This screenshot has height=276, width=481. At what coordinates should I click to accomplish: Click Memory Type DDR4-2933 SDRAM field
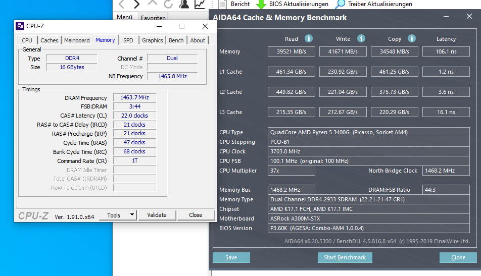click(369, 199)
